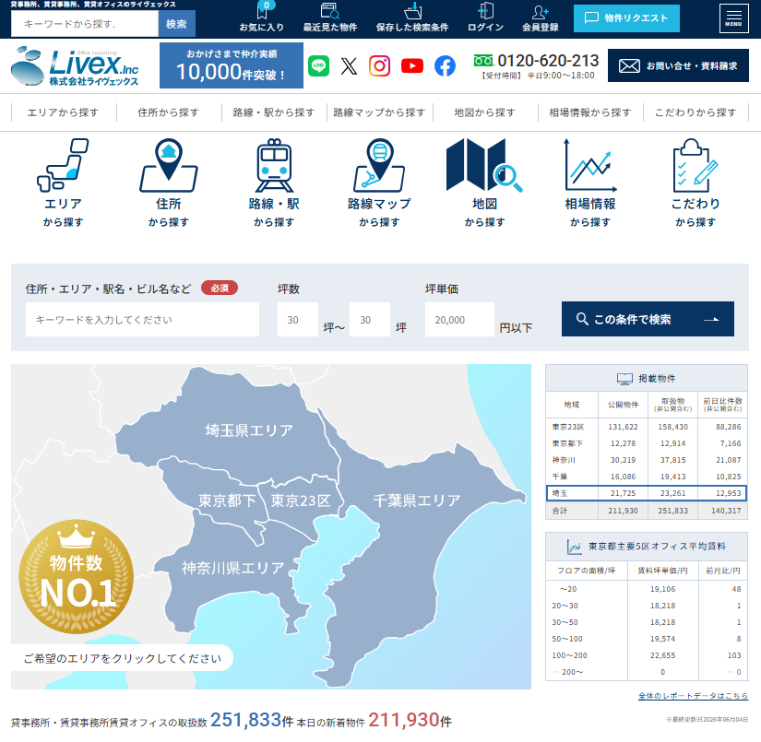Click the 物件リクエスト button

pyautogui.click(x=626, y=18)
